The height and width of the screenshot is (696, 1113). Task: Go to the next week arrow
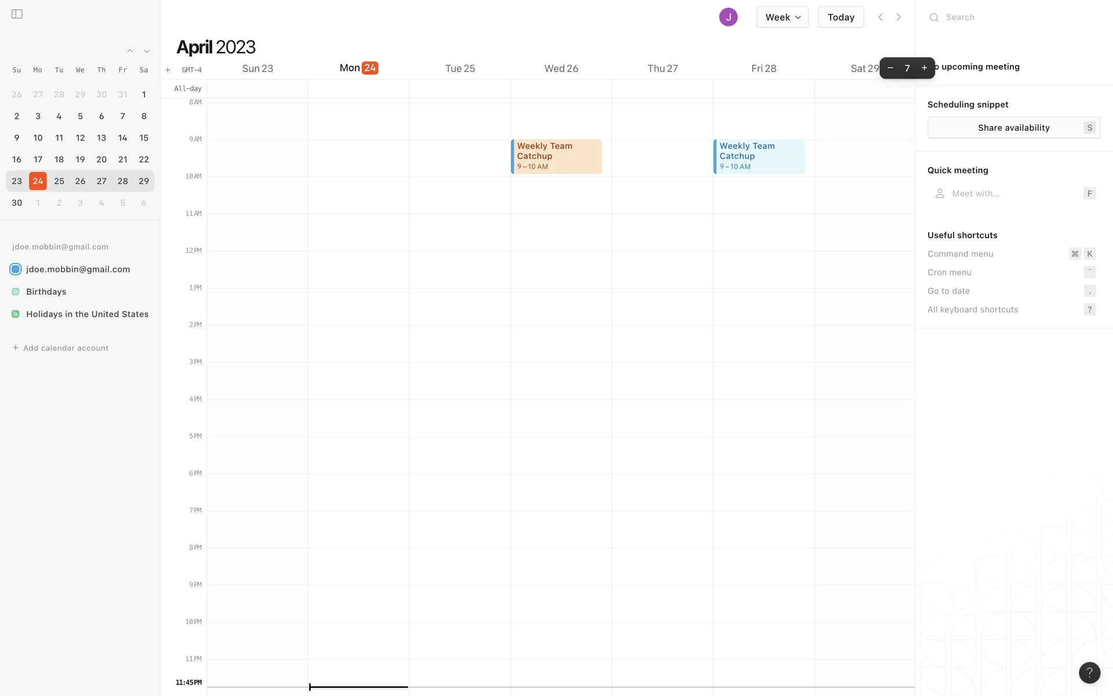point(899,17)
